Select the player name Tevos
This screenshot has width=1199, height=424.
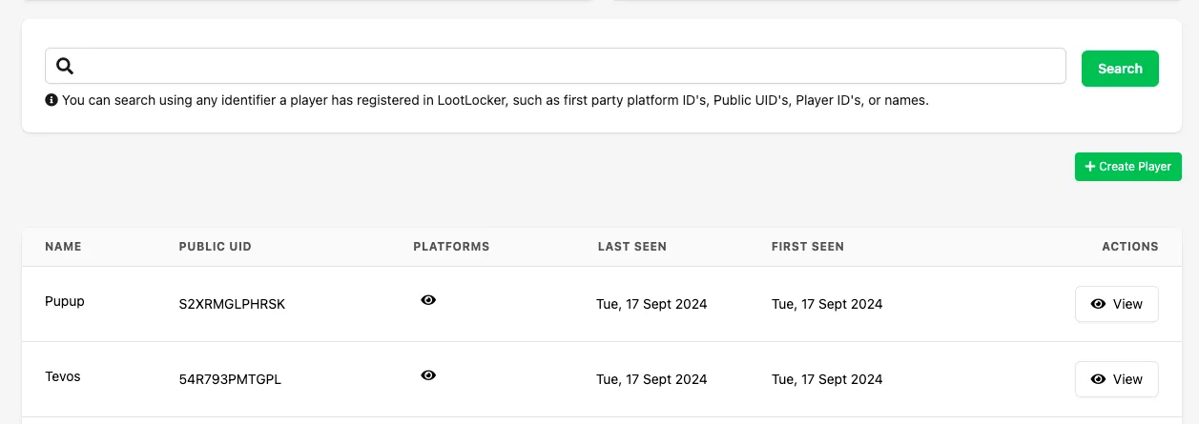(x=63, y=376)
